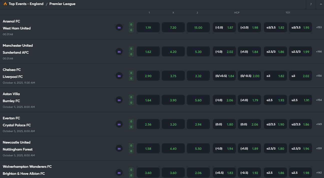Image resolution: width=324 pixels, height=178 pixels.
Task: Select Brighton away win odds 2.06
Action: (198, 173)
